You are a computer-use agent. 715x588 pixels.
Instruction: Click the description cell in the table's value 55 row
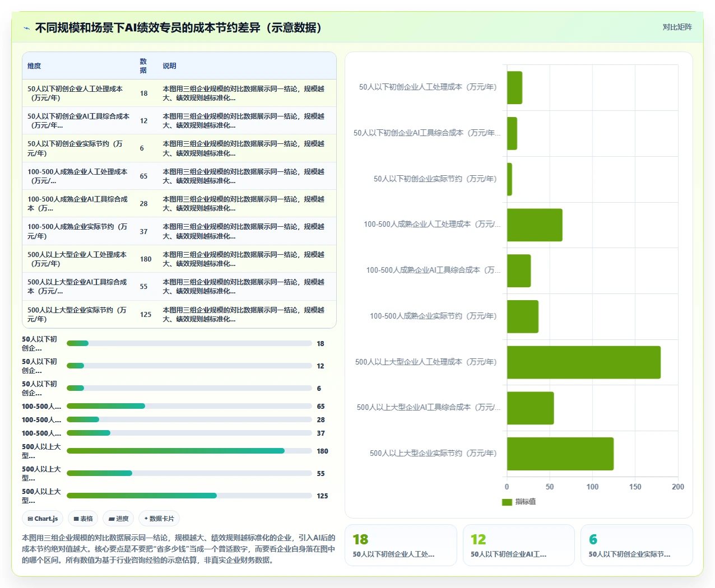pos(244,287)
